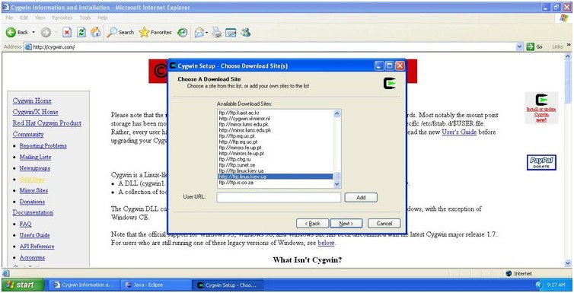This screenshot has width=574, height=293.
Task: Click the Print icon in the toolbar
Action: click(217, 33)
